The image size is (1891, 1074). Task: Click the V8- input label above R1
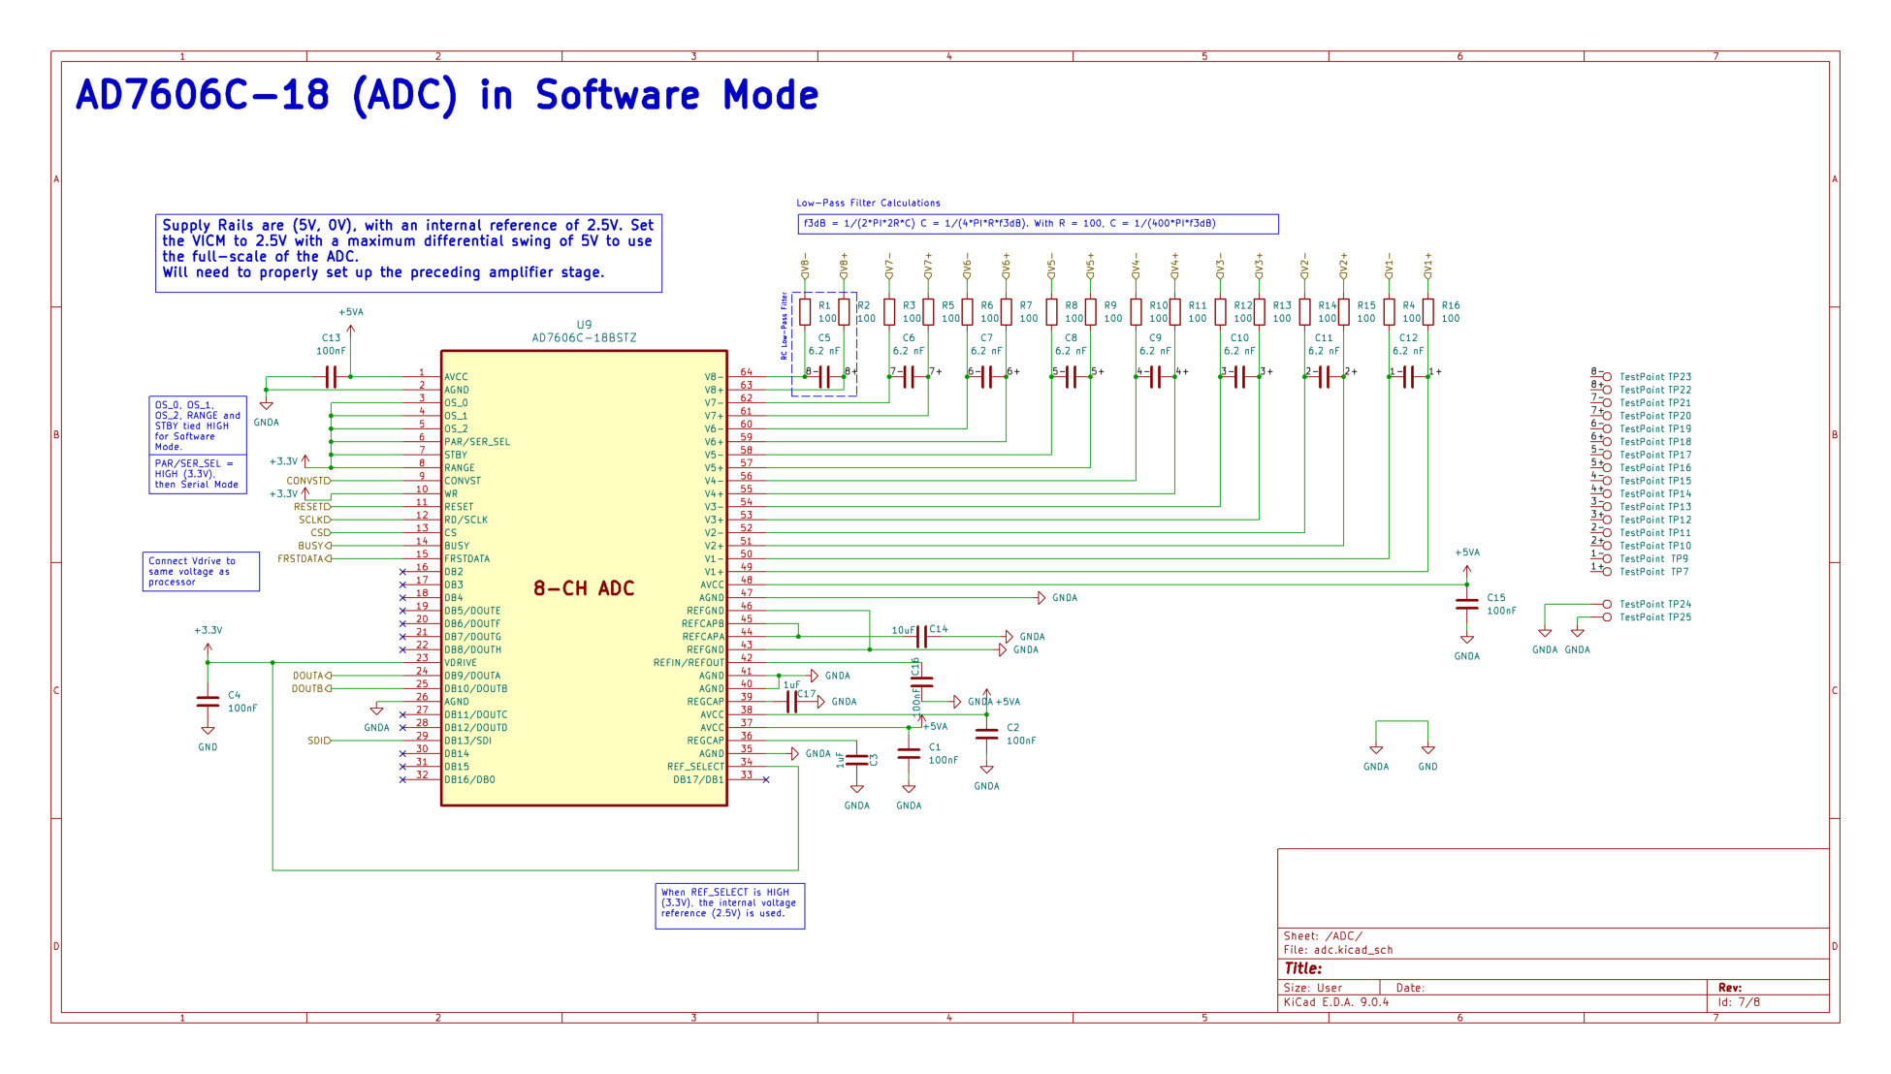tap(805, 268)
